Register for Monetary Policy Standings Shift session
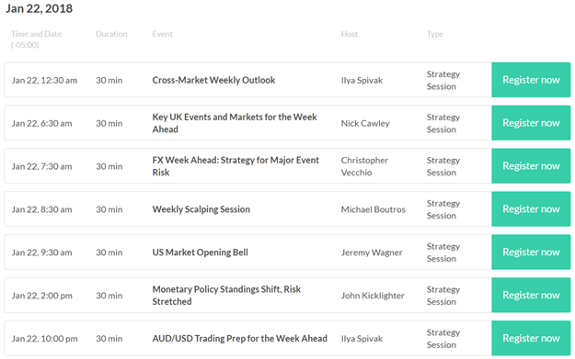The image size is (575, 359). pyautogui.click(x=531, y=295)
